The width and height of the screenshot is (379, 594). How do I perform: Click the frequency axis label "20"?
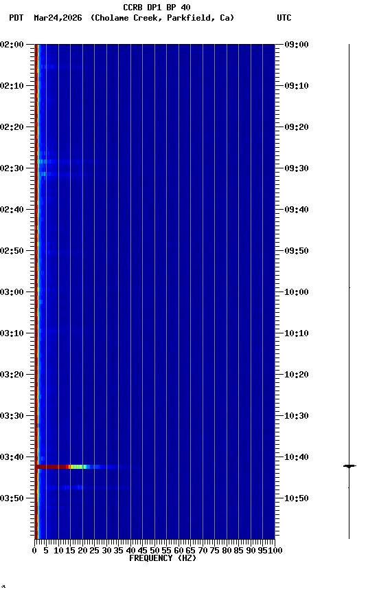(x=82, y=551)
